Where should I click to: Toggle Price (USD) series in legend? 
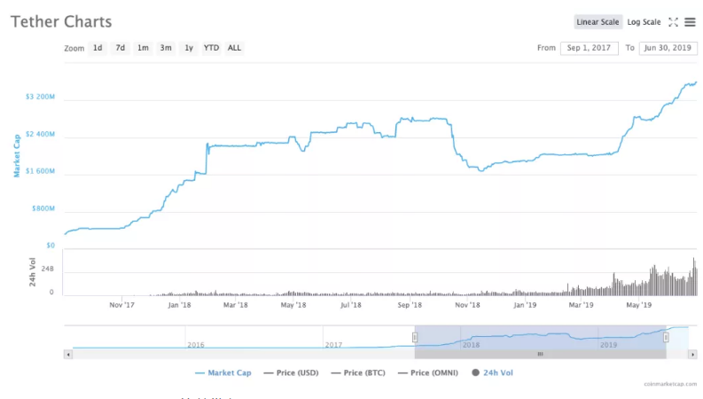pos(291,372)
